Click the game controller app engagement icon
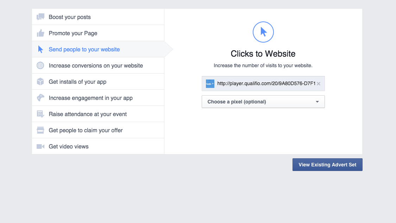This screenshot has height=223, width=396. pos(40,98)
